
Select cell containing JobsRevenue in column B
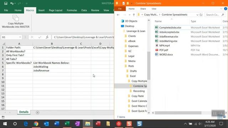pos(52,70)
